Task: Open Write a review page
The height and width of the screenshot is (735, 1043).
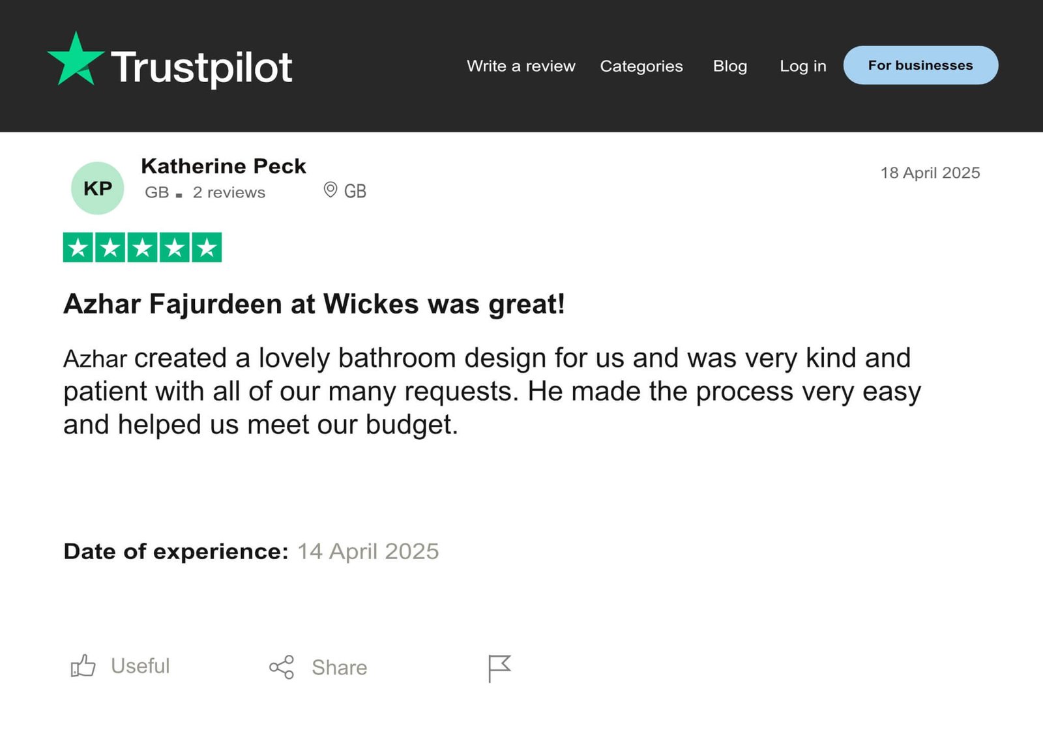Action: tap(521, 66)
